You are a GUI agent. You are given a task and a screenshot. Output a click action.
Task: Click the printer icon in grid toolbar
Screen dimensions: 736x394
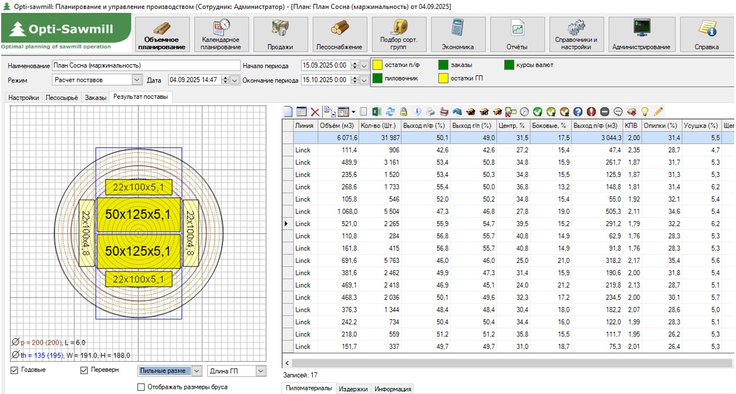click(x=431, y=111)
